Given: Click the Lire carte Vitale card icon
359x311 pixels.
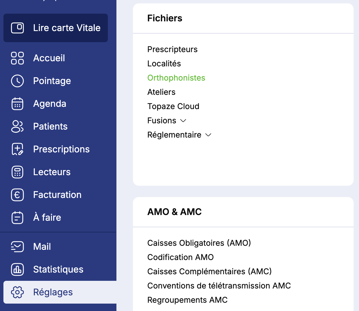Looking at the screenshot, I should (x=17, y=28).
